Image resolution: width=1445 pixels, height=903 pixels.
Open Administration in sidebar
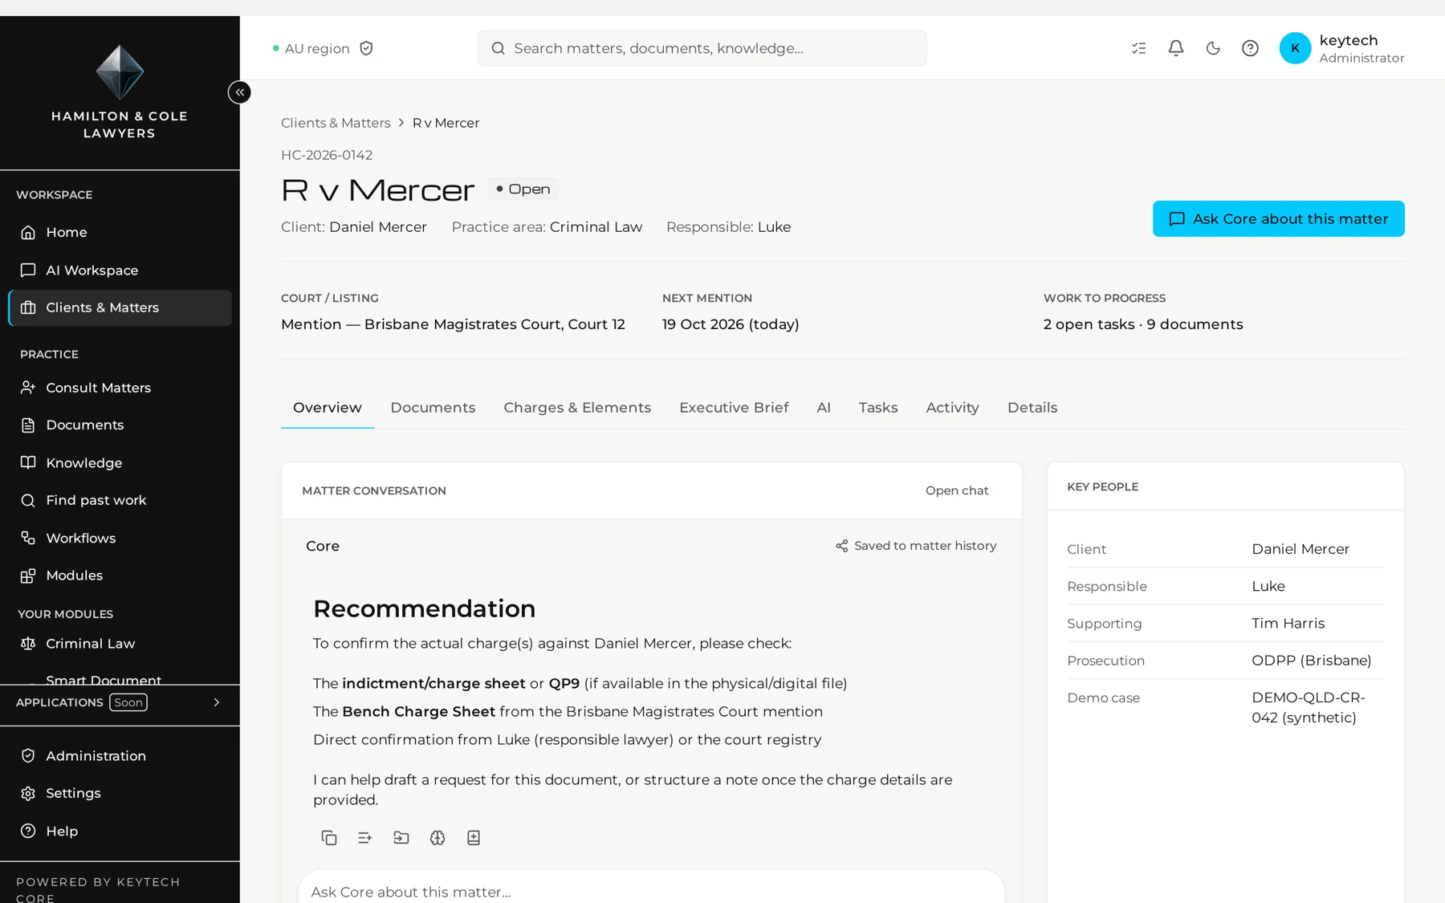tap(120, 756)
